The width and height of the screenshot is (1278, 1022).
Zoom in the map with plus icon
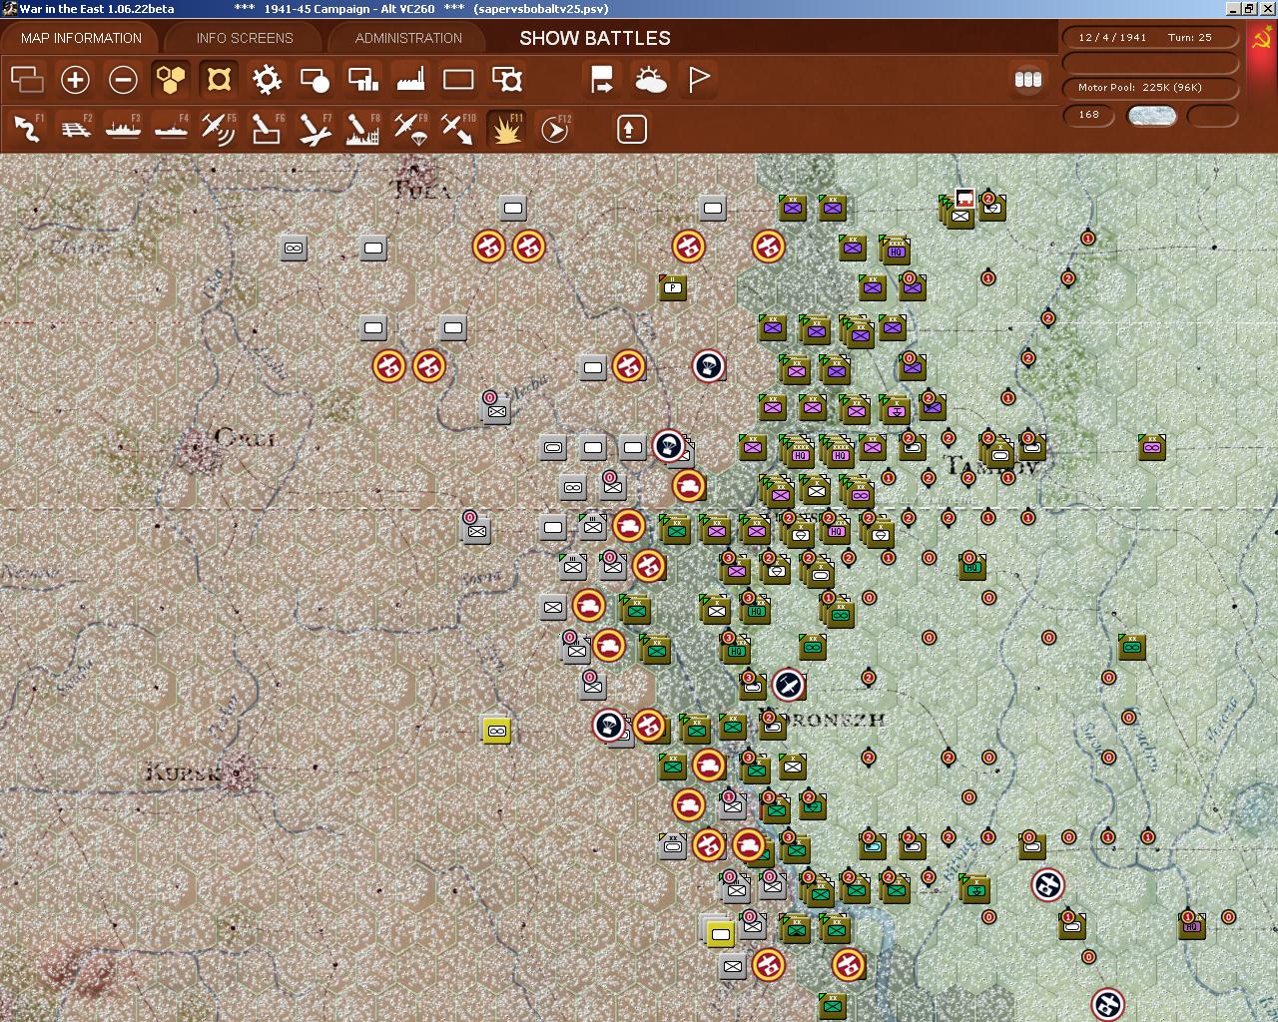[75, 79]
